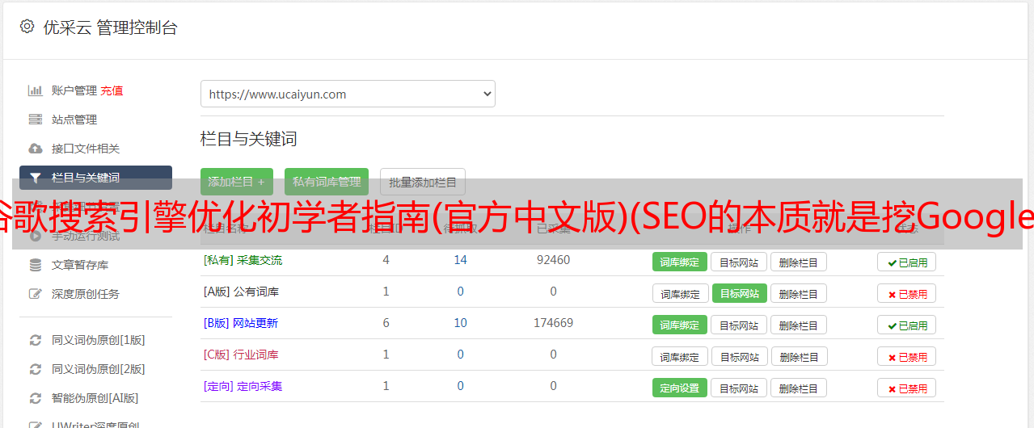Click the 174669 collected count cell
The image size is (1034, 428).
tap(553, 323)
